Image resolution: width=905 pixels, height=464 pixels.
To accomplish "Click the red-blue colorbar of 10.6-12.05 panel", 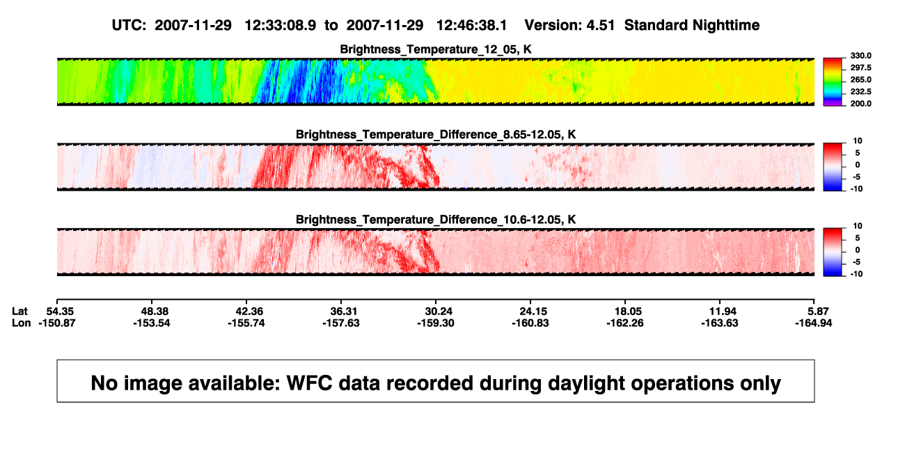I will 832,252.
